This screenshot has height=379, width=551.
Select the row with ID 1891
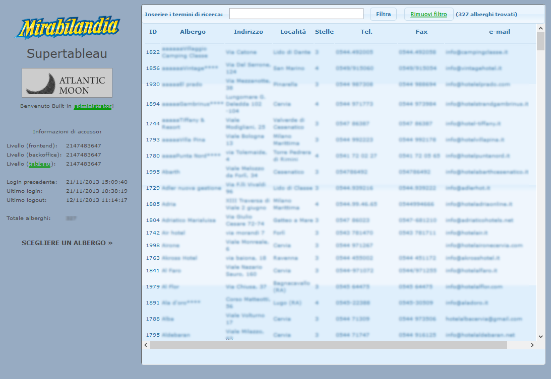point(340,303)
